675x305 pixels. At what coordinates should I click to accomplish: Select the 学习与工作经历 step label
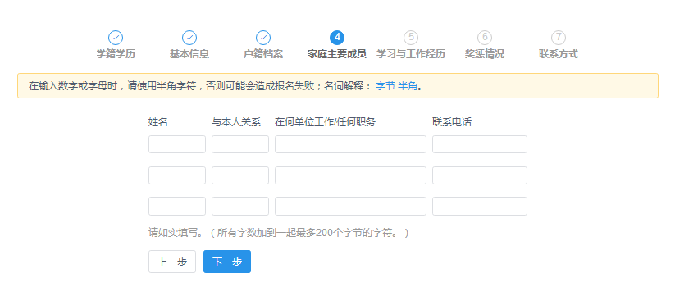(411, 54)
